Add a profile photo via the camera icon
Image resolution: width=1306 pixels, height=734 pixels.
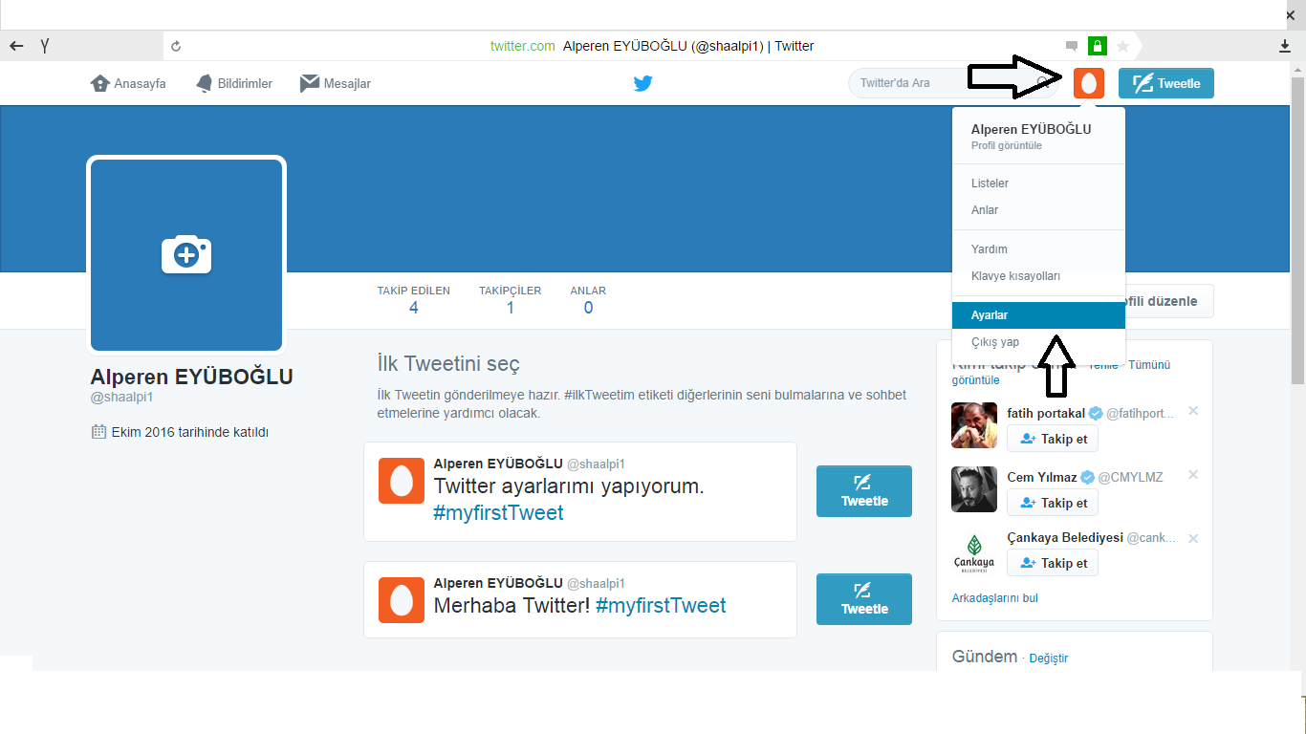pyautogui.click(x=186, y=254)
